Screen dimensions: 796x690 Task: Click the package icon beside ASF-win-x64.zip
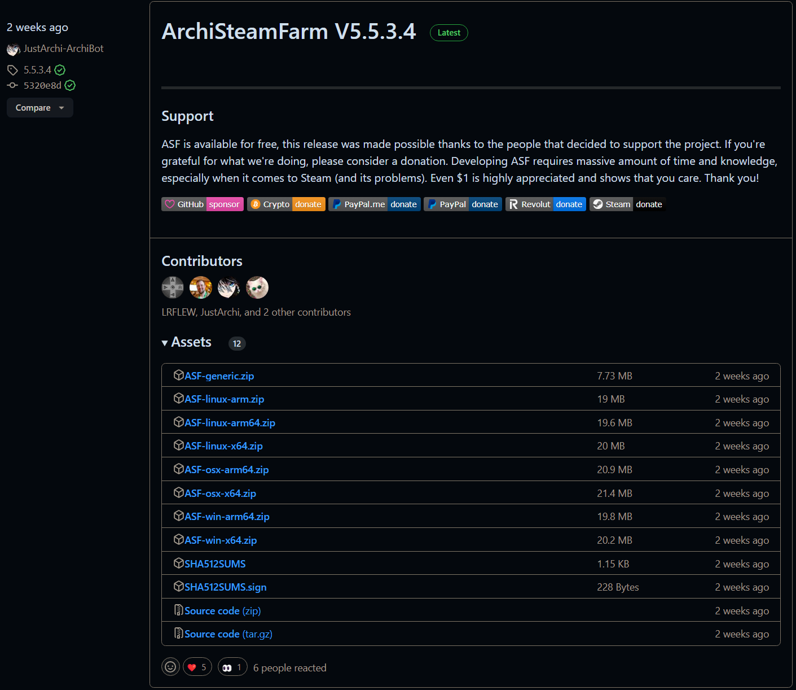pos(179,540)
